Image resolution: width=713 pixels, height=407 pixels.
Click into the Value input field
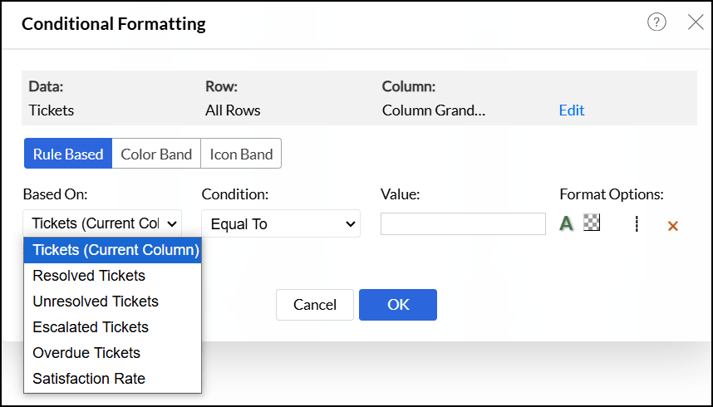click(x=463, y=223)
